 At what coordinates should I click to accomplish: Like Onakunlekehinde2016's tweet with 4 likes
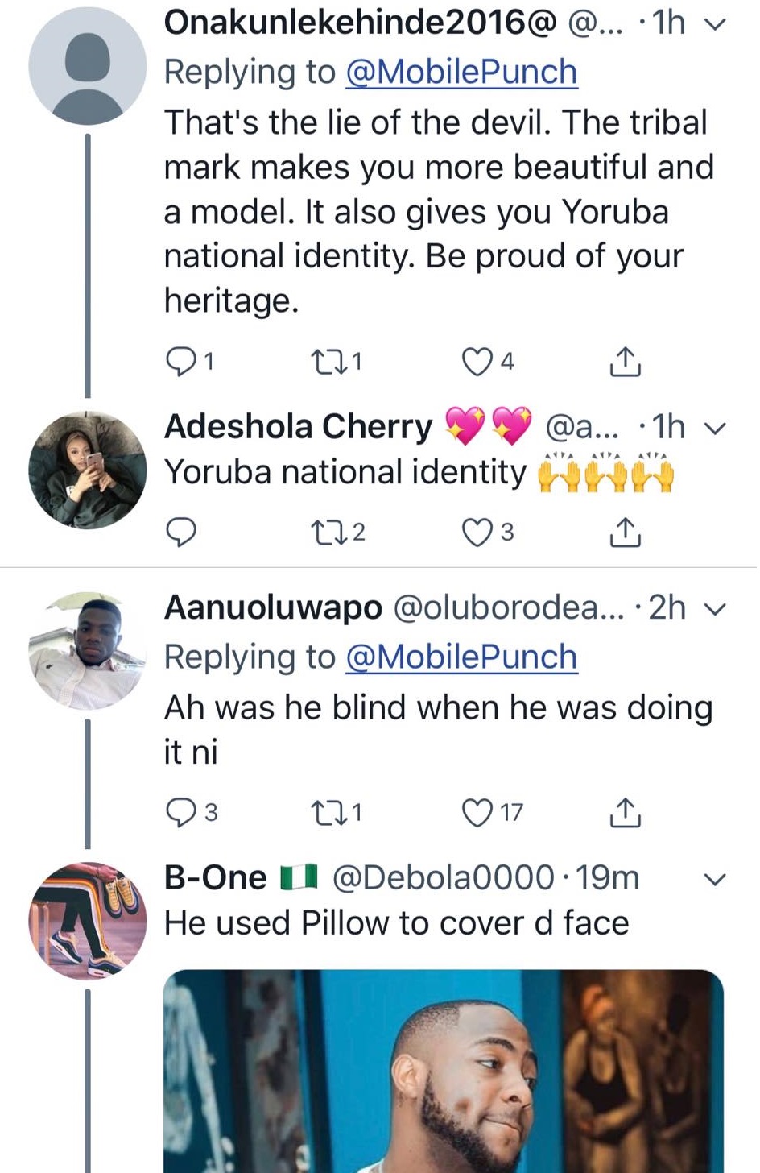pos(477,362)
